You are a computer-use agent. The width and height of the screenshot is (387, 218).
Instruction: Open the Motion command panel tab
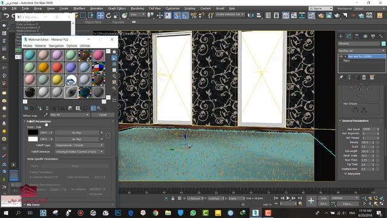365,36
